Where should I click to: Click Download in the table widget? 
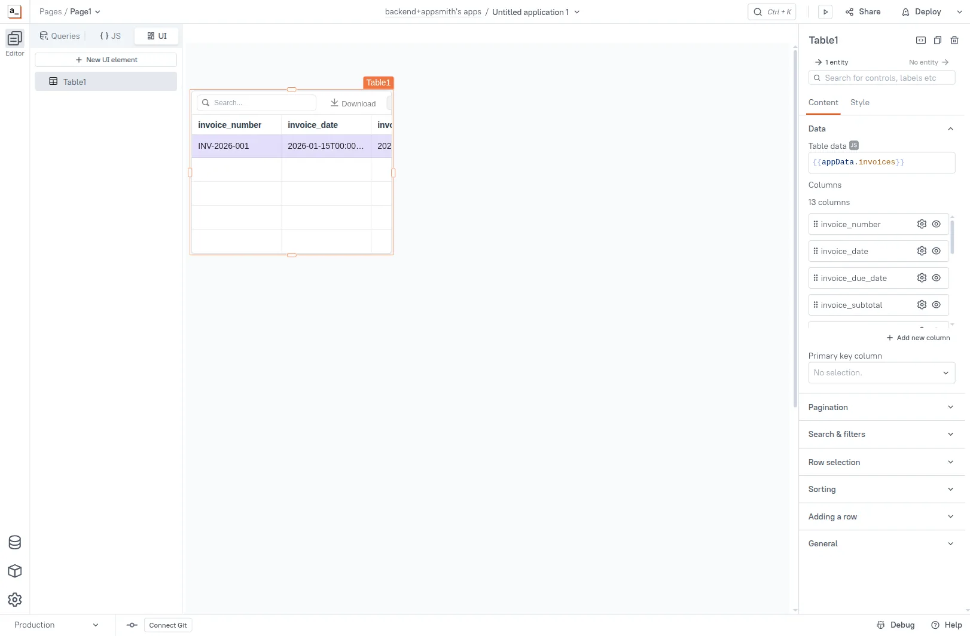[x=353, y=103]
